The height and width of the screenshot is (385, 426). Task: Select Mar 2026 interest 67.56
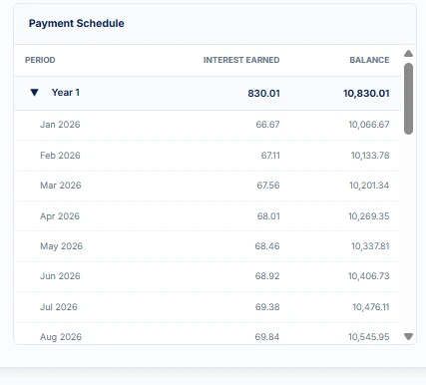(x=268, y=186)
